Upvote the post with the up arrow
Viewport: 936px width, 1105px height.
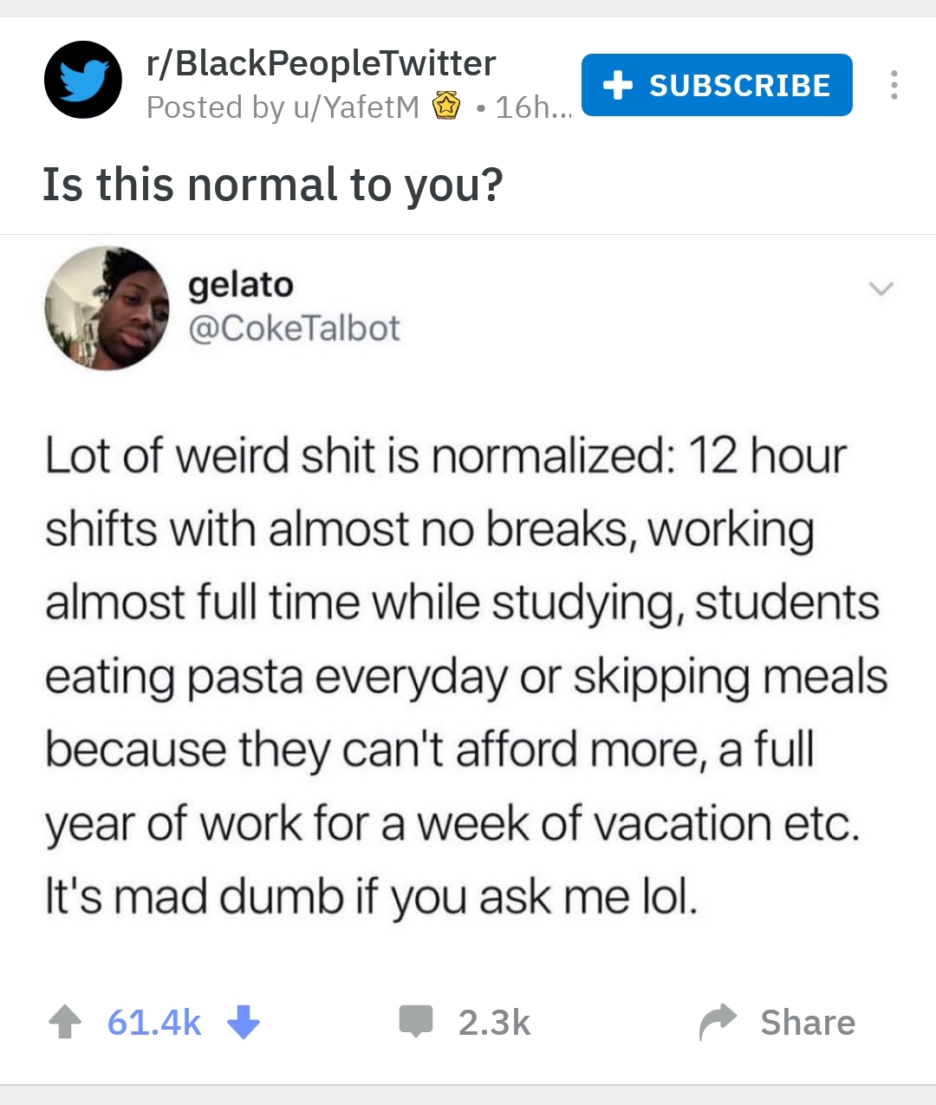65,1022
